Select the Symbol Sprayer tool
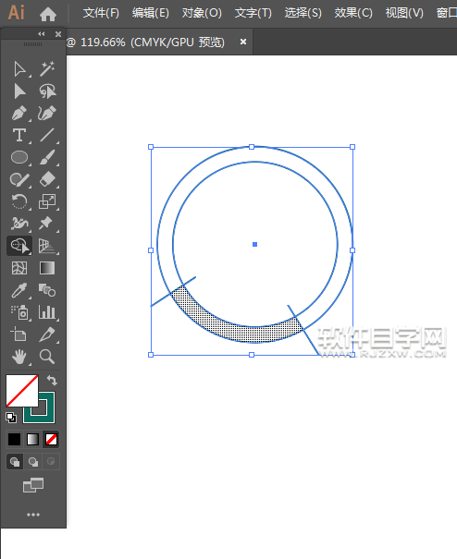 (19, 312)
